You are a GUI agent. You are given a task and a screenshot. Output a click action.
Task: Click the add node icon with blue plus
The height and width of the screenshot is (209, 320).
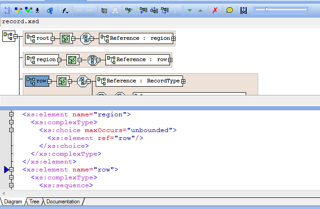coord(143,10)
